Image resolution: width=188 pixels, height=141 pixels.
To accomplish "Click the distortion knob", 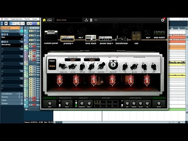I will 101,66.
